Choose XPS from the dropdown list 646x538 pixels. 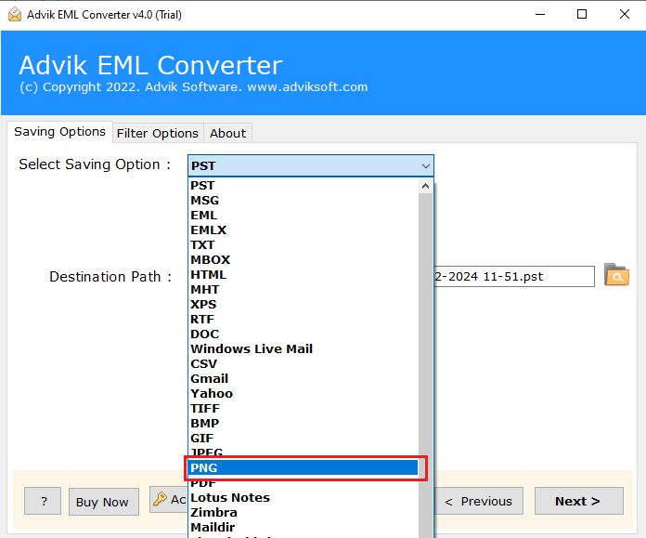coord(304,305)
